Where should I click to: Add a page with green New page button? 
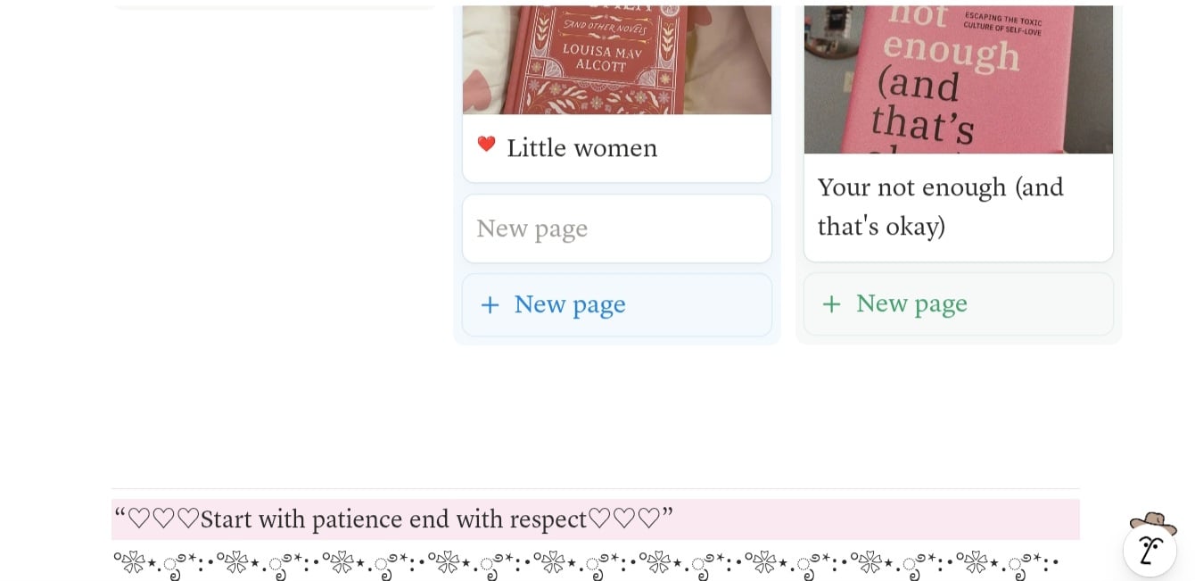959,304
